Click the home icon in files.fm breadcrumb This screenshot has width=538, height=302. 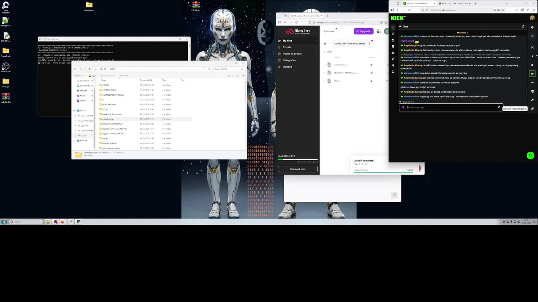(325, 44)
